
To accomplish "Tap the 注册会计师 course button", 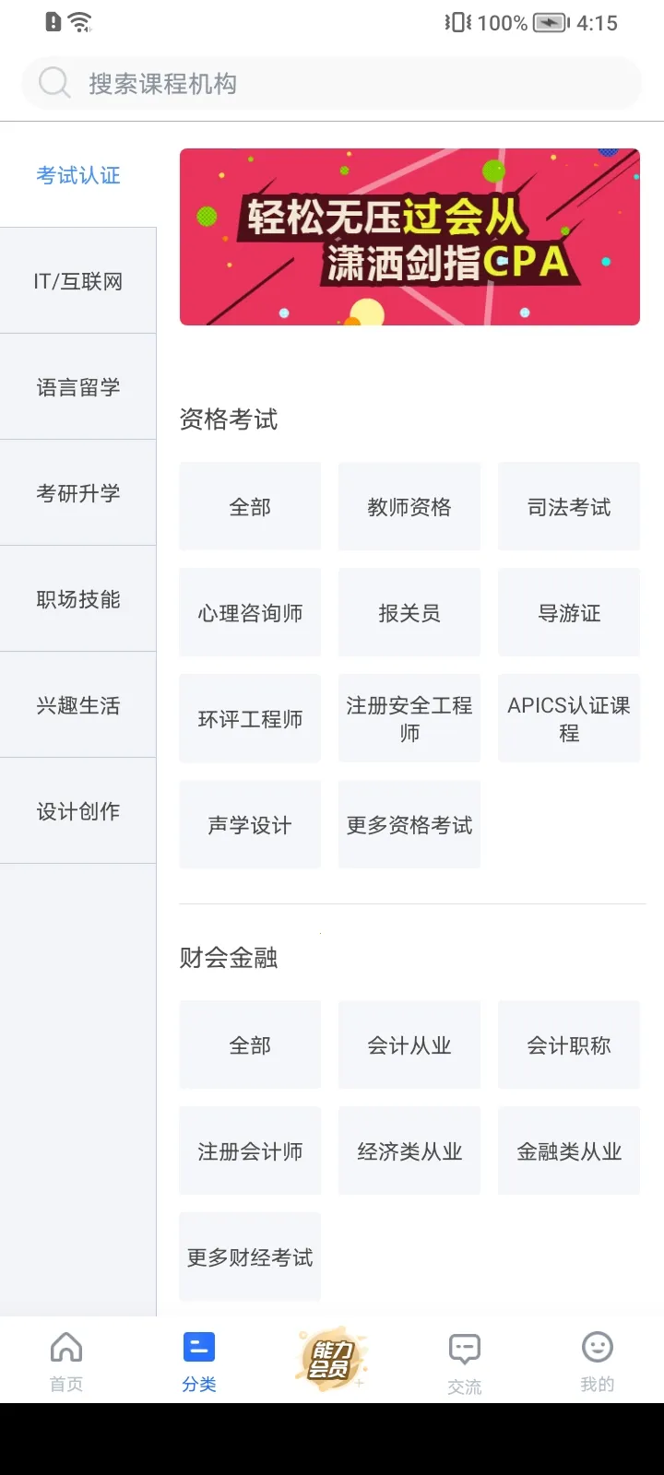I will (250, 1151).
